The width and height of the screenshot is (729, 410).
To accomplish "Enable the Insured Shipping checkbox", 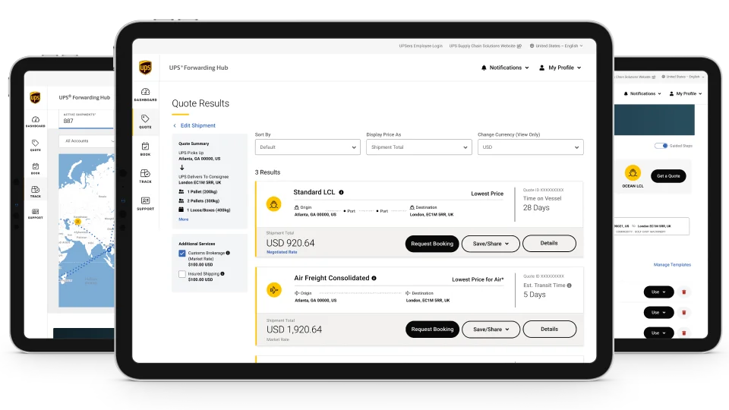I will coord(182,274).
